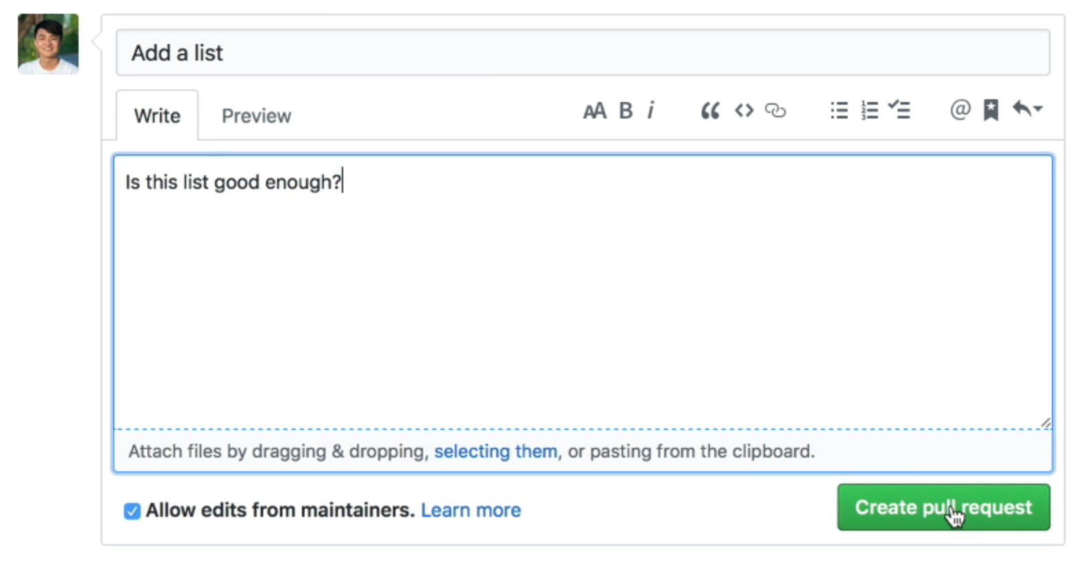Insert a numbered list
This screenshot has height=565, width=1089.
click(870, 110)
